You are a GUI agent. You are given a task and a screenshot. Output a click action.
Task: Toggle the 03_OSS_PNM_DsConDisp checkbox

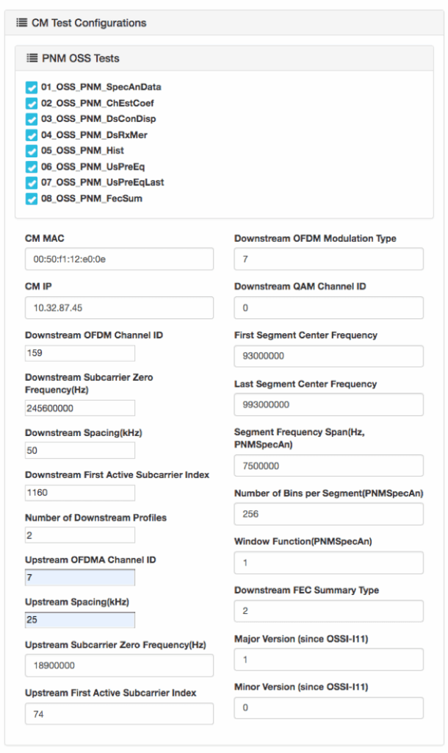(32, 118)
